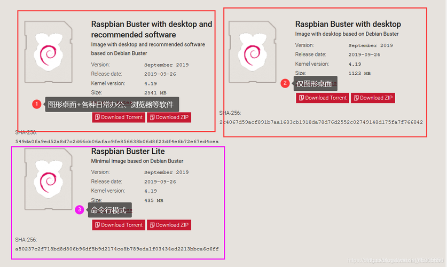447x267 pixels.
Task: Click the SD card image for Raspbian Buster Lite
Action: click(x=48, y=179)
